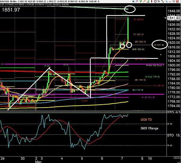Click the XAU/USD 80-Min title text
The width and height of the screenshot is (181, 163).
coord(8,1)
